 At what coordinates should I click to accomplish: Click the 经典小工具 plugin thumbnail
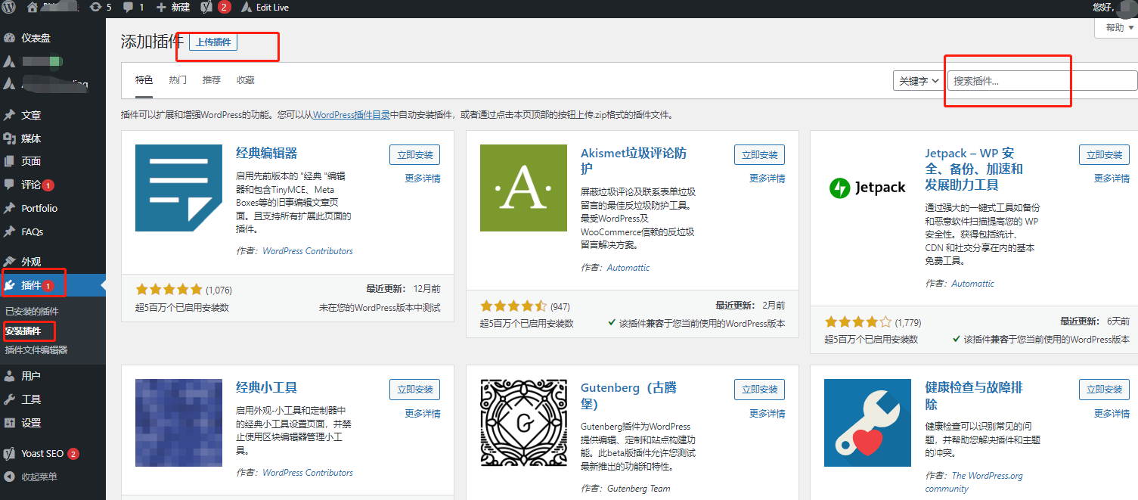point(178,422)
